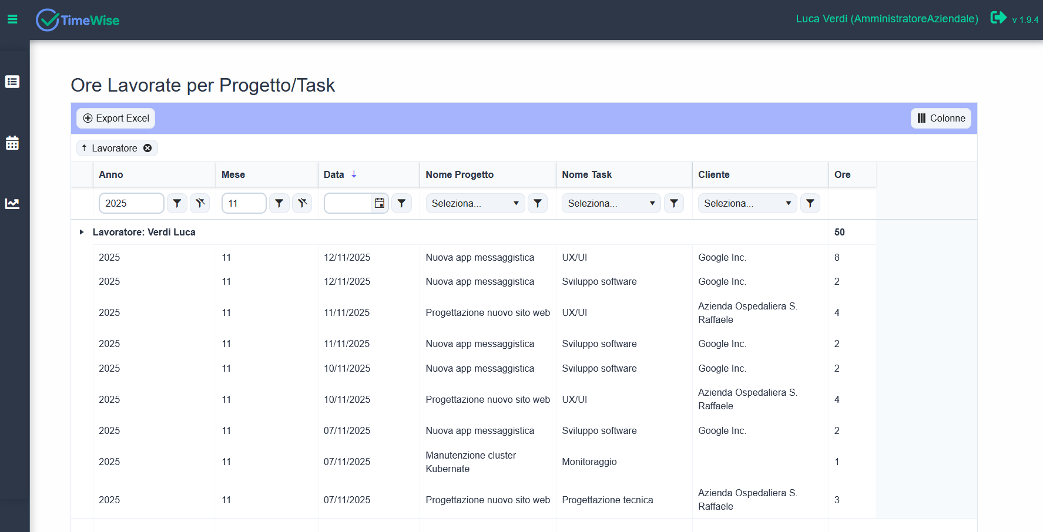Image resolution: width=1043 pixels, height=532 pixels.
Task: Open the Nome Progetto Seleziona dropdown
Action: (x=475, y=203)
